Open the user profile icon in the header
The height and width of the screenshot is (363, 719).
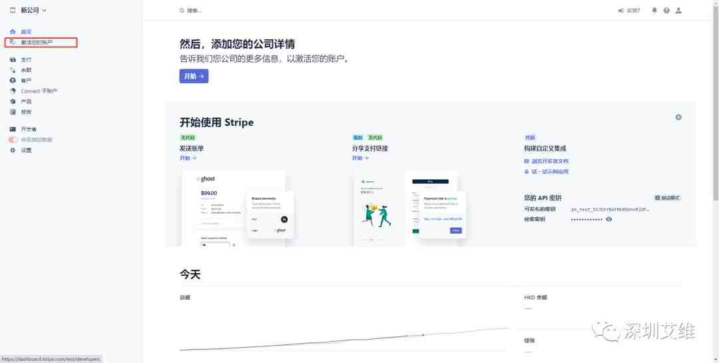pyautogui.click(x=678, y=11)
